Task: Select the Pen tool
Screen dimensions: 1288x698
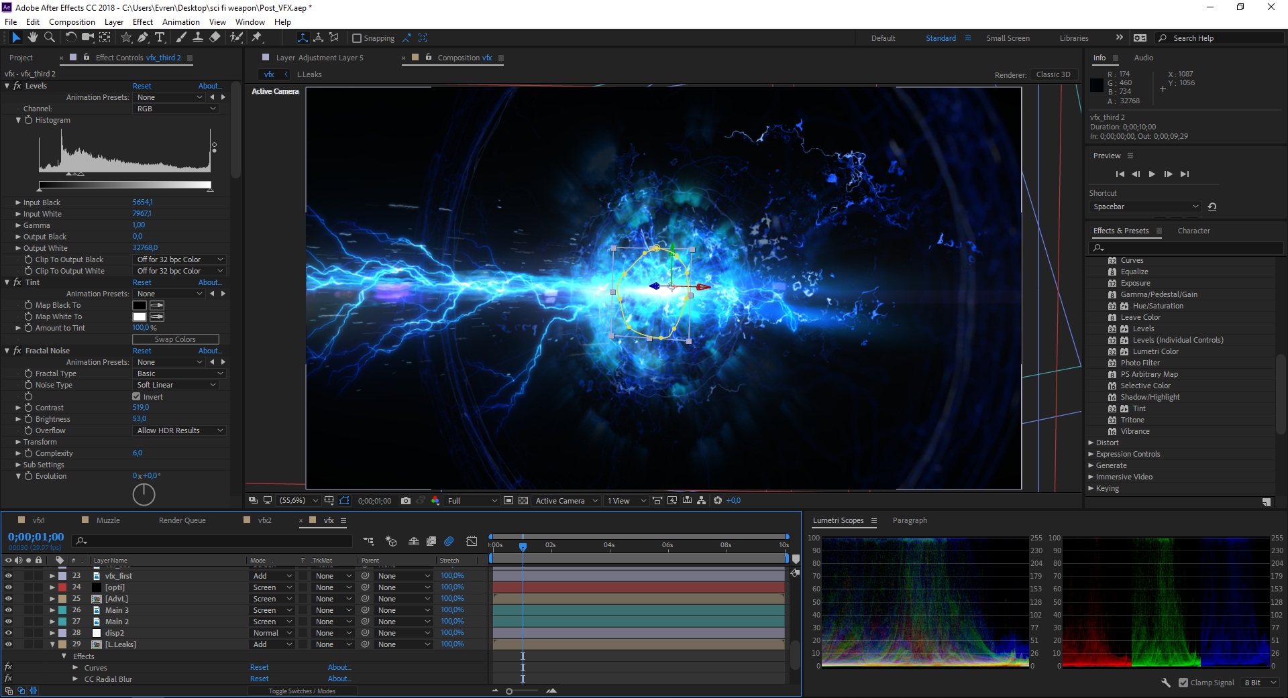Action: tap(143, 38)
